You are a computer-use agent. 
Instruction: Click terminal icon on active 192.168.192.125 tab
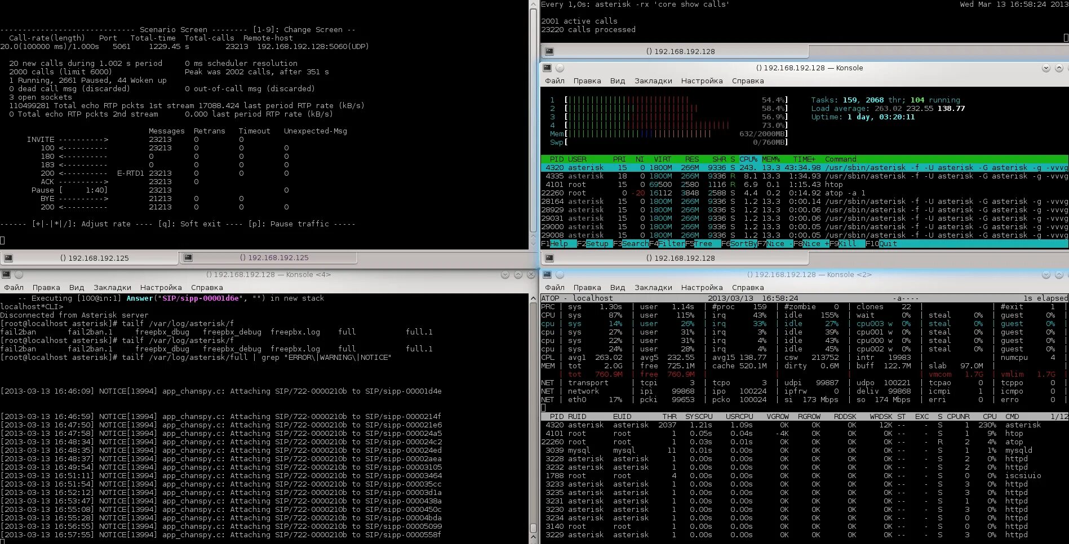(8, 258)
